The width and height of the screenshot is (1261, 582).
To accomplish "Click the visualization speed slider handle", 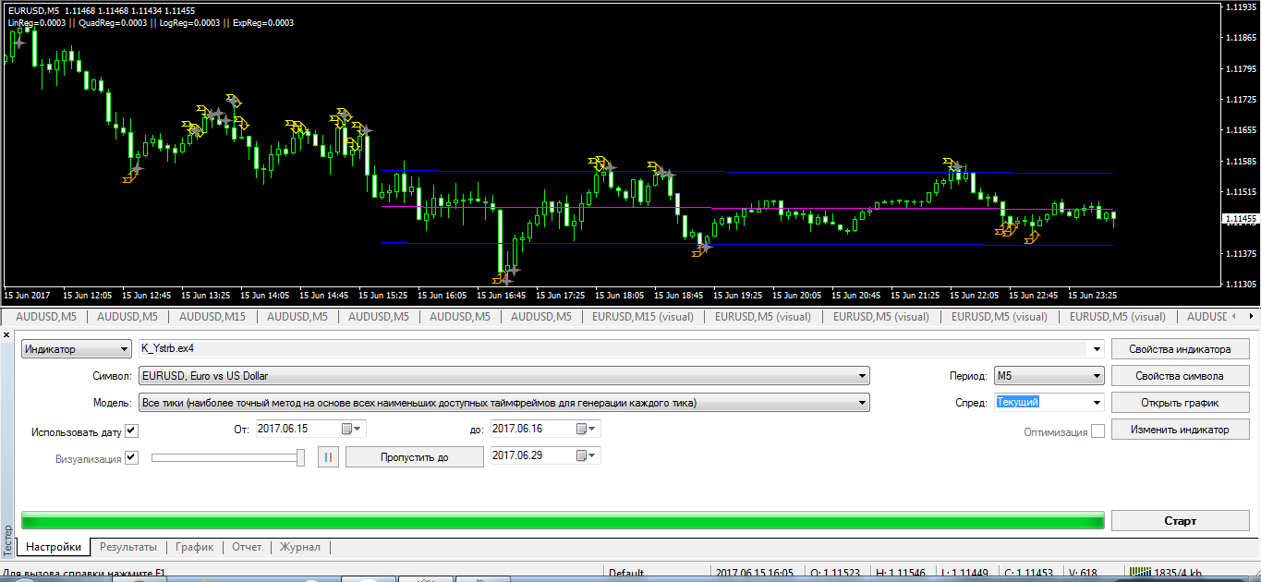I will click(x=300, y=457).
